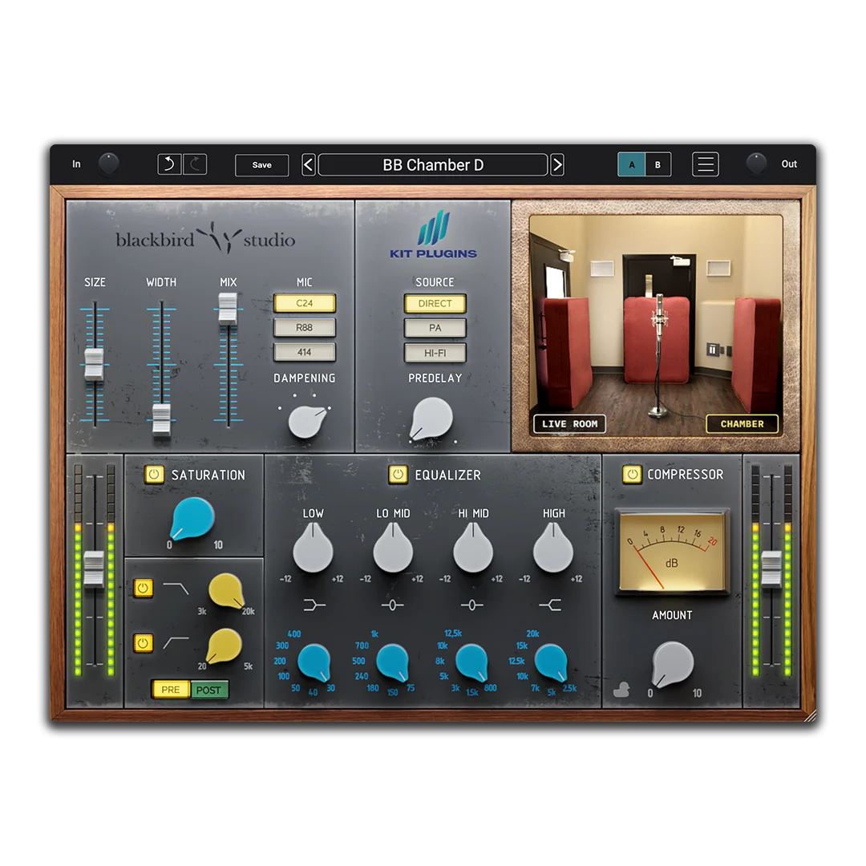
Task: Click the yellow high-pass 20-5k knob
Action: [x=224, y=645]
